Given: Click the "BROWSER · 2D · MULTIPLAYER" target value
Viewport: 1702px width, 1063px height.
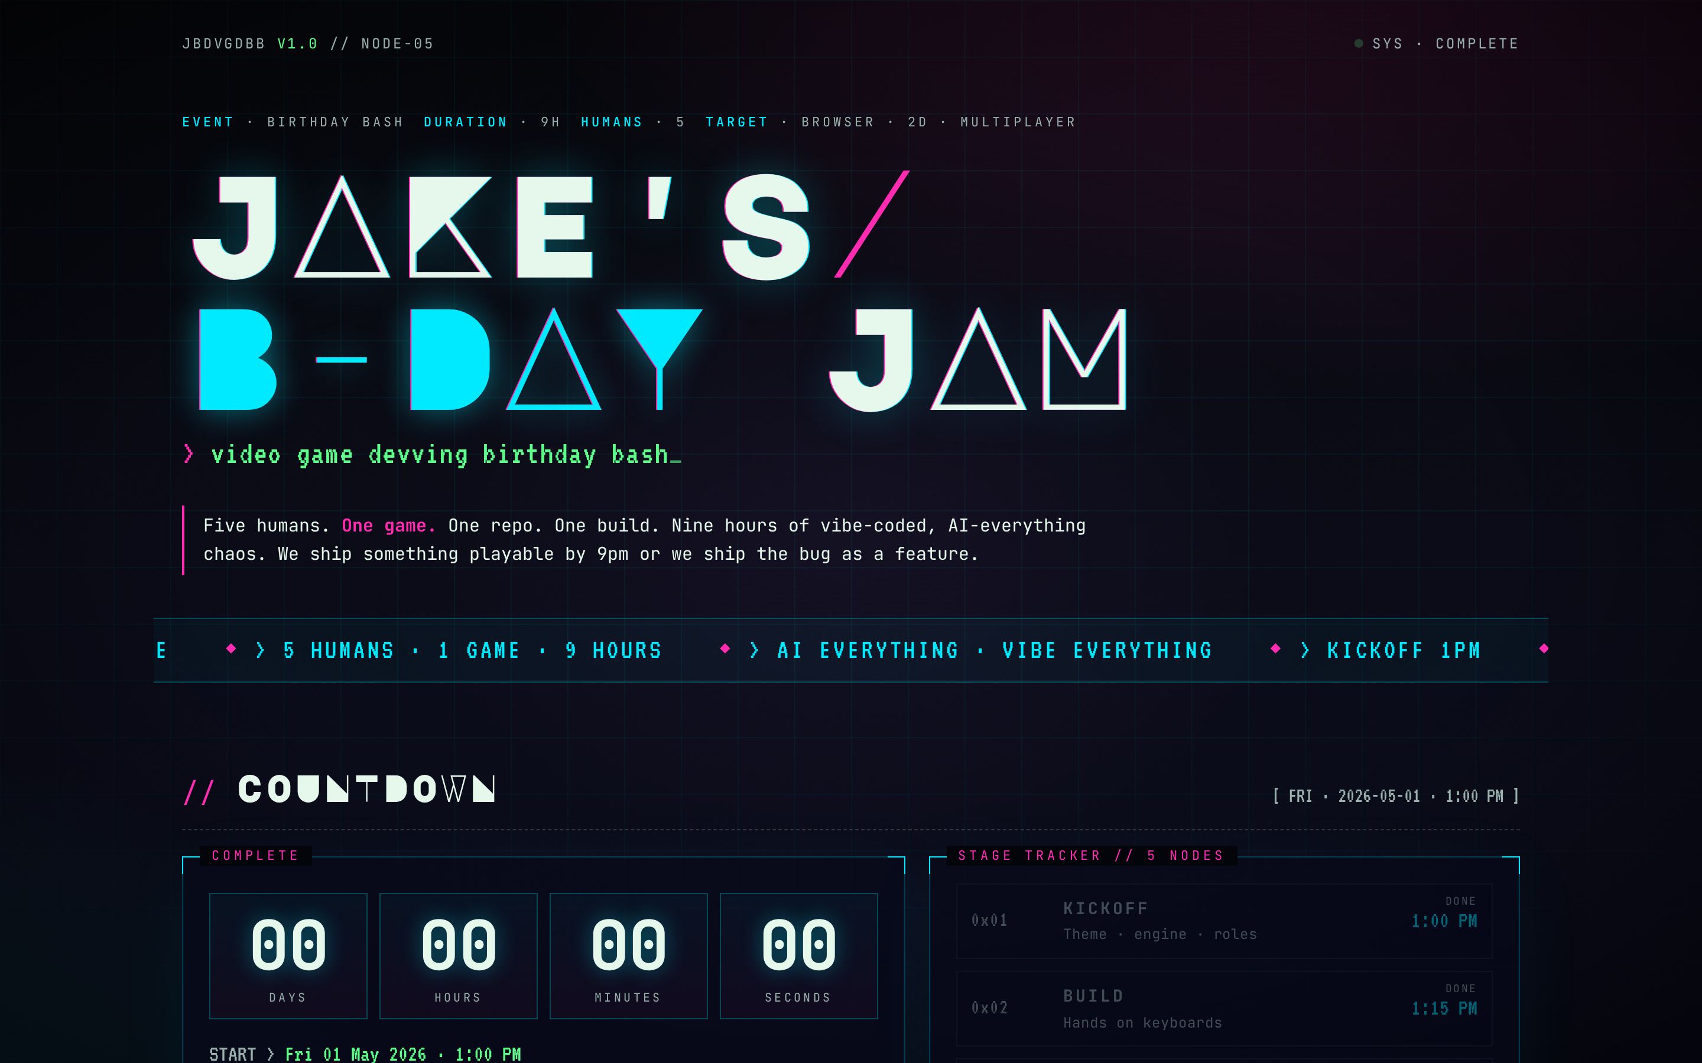Looking at the screenshot, I should [x=939, y=122].
